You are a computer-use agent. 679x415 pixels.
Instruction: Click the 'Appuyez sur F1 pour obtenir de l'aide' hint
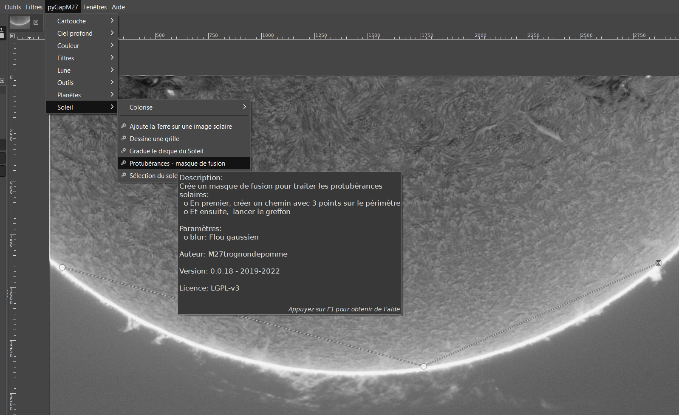tap(344, 309)
